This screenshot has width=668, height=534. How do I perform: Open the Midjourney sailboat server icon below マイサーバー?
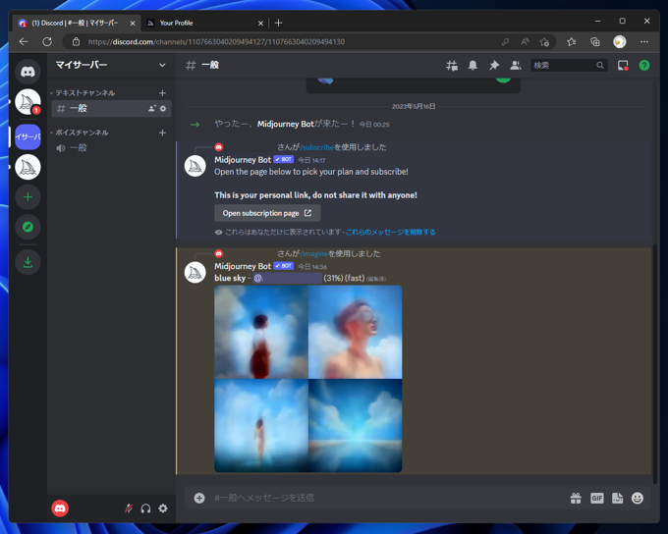coord(28,167)
